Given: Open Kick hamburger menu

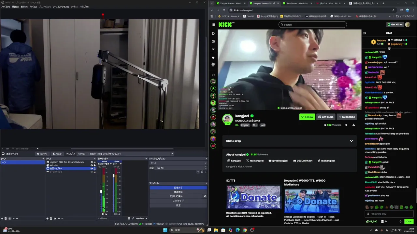Looking at the screenshot, I should click(214, 24).
